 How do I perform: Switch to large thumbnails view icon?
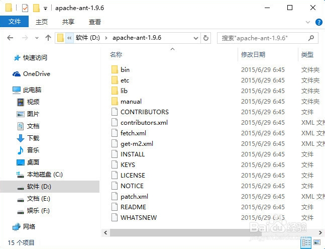(x=317, y=242)
